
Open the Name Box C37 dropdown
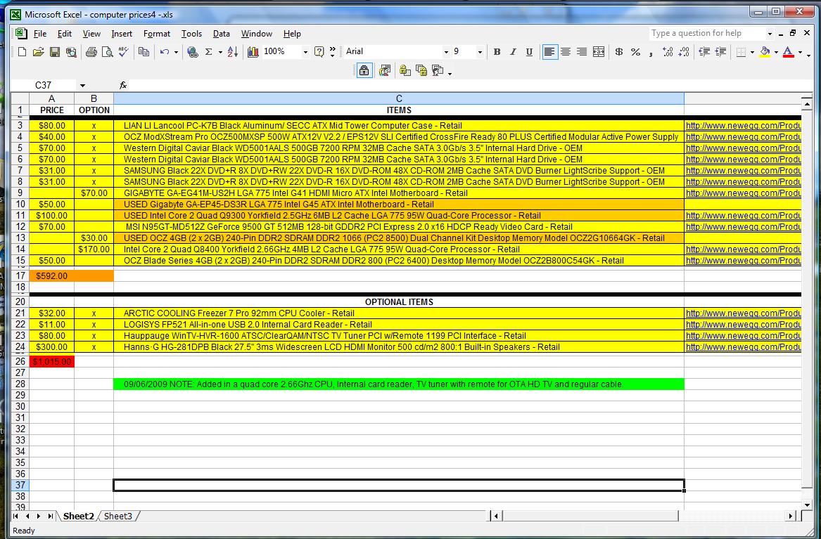(83, 85)
